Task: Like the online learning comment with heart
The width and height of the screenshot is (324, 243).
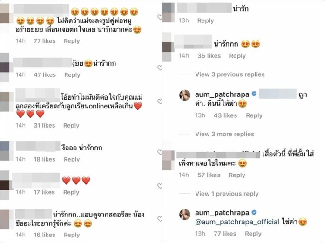Action: click(x=160, y=101)
